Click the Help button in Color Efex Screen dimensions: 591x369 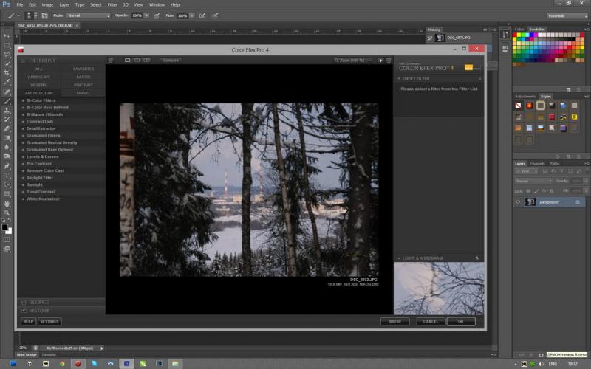click(28, 322)
